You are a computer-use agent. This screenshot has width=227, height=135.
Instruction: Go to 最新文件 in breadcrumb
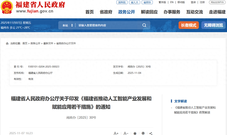(x=48, y=43)
